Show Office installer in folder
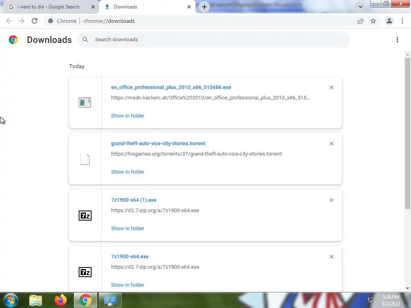Viewport: 411px width, 308px height. [128, 116]
